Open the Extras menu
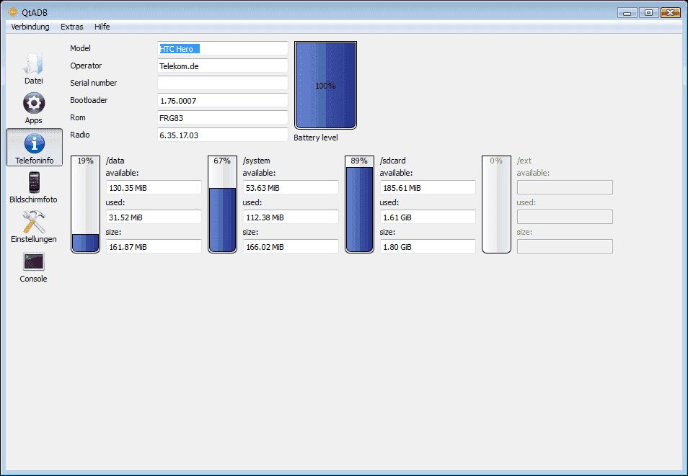The image size is (688, 476). click(72, 27)
